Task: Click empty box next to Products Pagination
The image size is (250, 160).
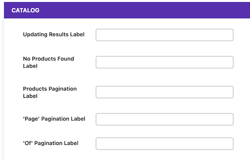Action: (x=165, y=92)
